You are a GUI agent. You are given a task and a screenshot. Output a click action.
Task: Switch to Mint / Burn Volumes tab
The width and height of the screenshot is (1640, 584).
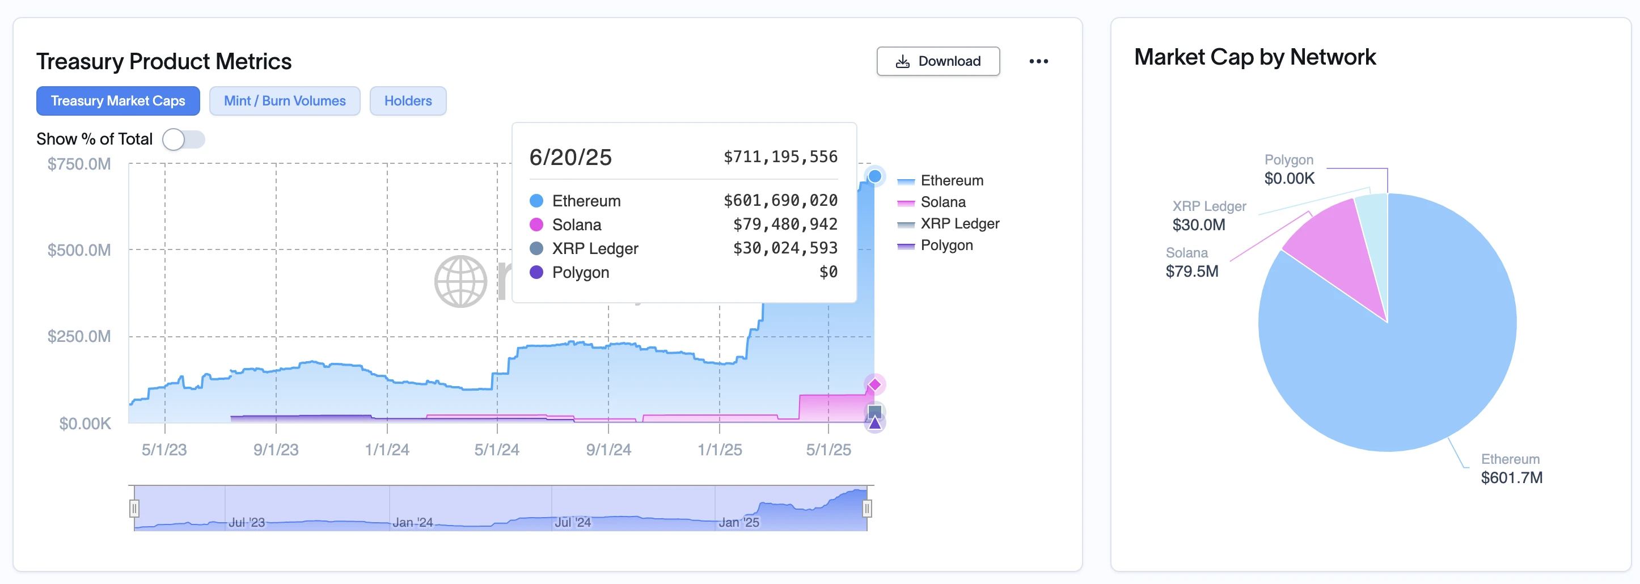(x=285, y=100)
